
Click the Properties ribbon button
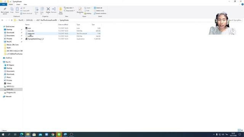[x=80, y=11]
